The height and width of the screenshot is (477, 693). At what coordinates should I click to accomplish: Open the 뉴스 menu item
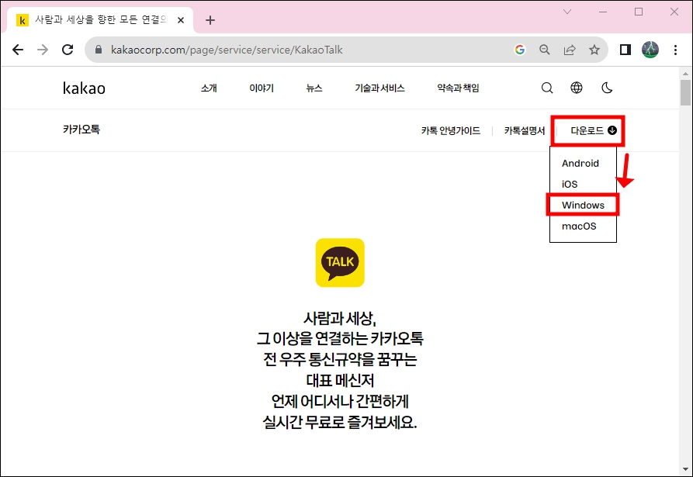[314, 88]
